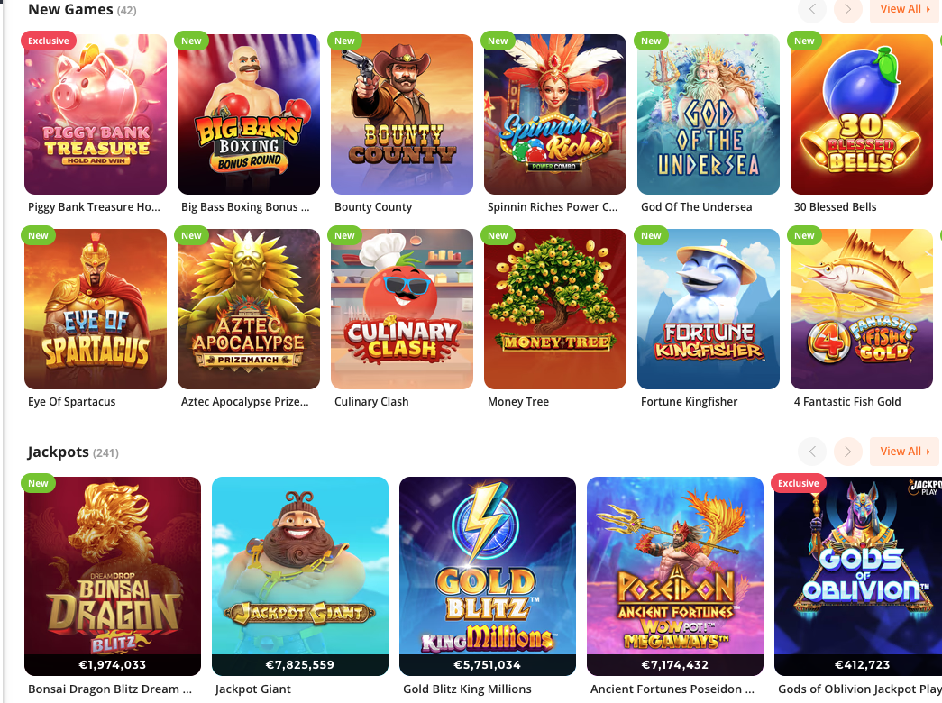Open Eye Of Spartacus game thumbnail
Viewport: 942px width, 703px height.
pyautogui.click(x=96, y=309)
